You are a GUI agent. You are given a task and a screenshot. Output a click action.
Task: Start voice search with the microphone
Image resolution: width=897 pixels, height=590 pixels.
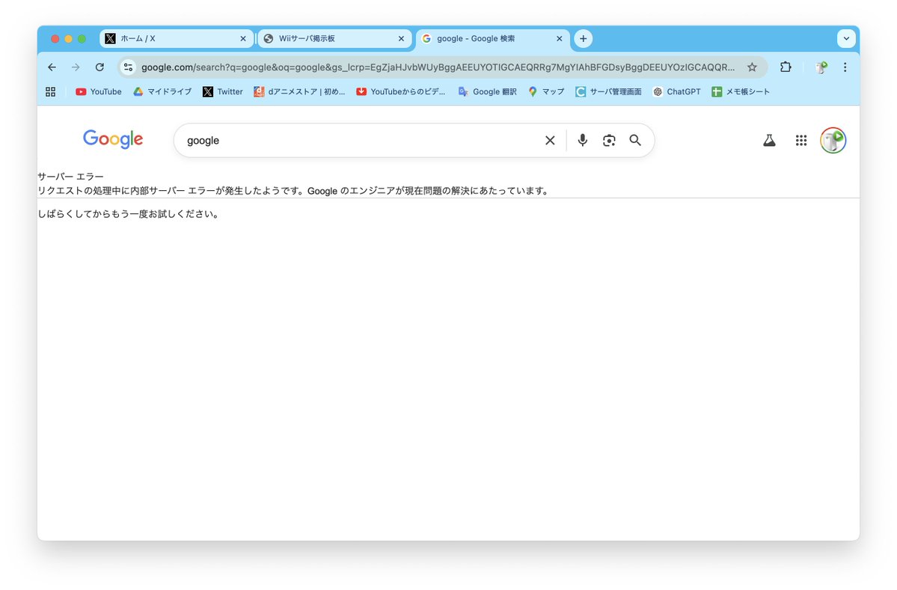582,140
